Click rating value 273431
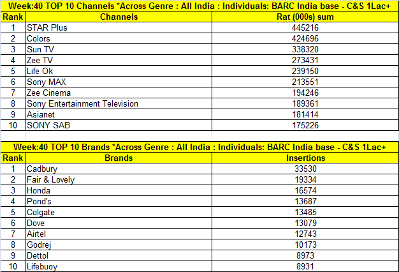The height and width of the screenshot is (272, 399). 305,60
